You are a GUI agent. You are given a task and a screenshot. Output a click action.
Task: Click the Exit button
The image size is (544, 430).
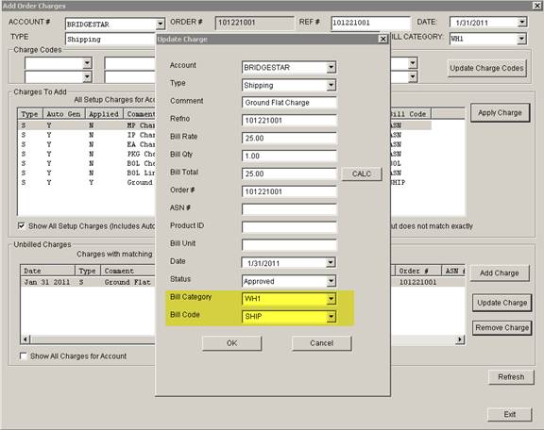[x=510, y=414]
